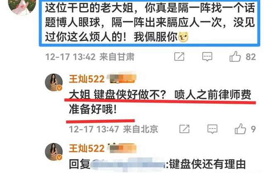264x173 pixels.
Task: Open the commenter avatar above the 甘肃 comment
Action: pos(22,6)
